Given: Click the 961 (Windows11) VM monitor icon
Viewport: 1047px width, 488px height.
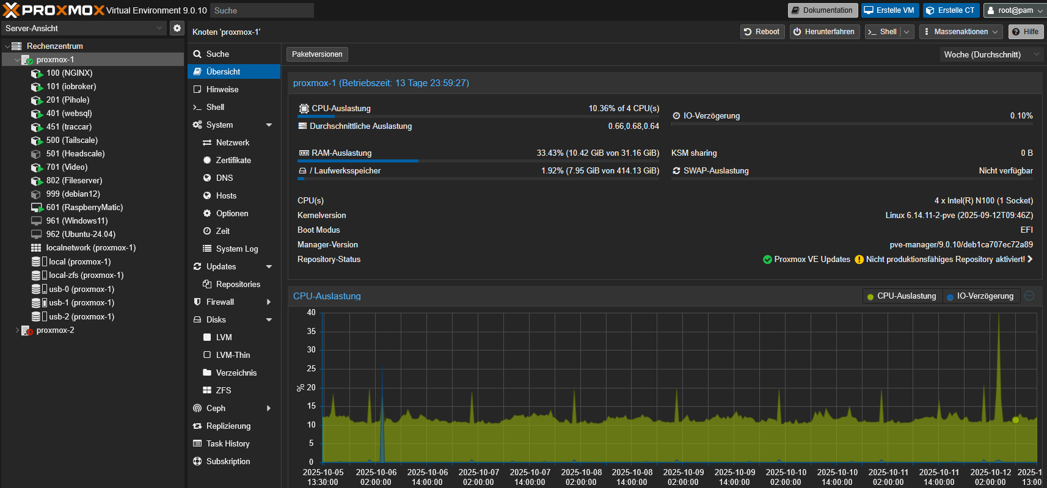Looking at the screenshot, I should tap(37, 221).
